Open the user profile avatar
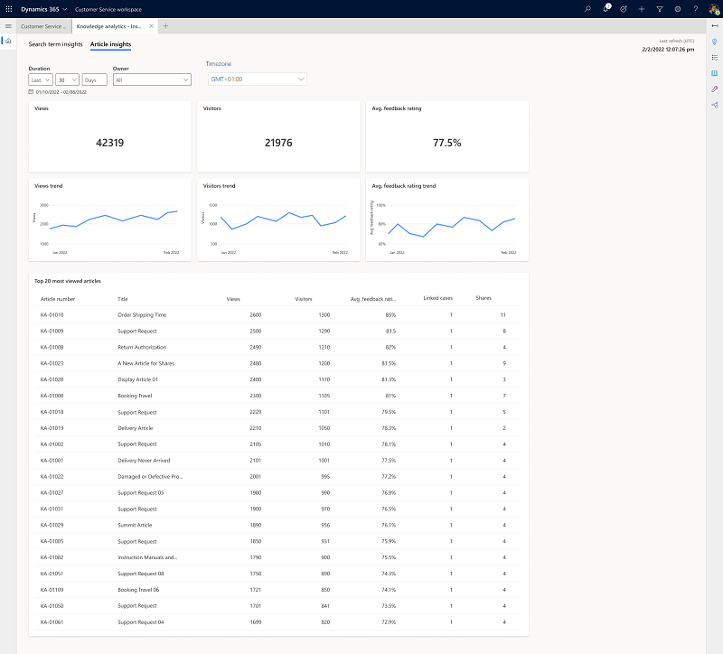The width and height of the screenshot is (723, 654). (714, 9)
